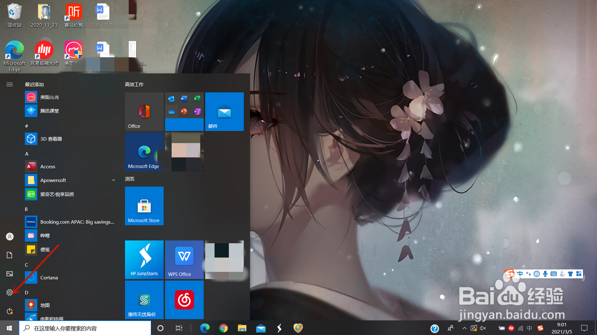Viewport: 597px width, 335px height.
Task: Open the Microsoft Store tile
Action: (144, 206)
